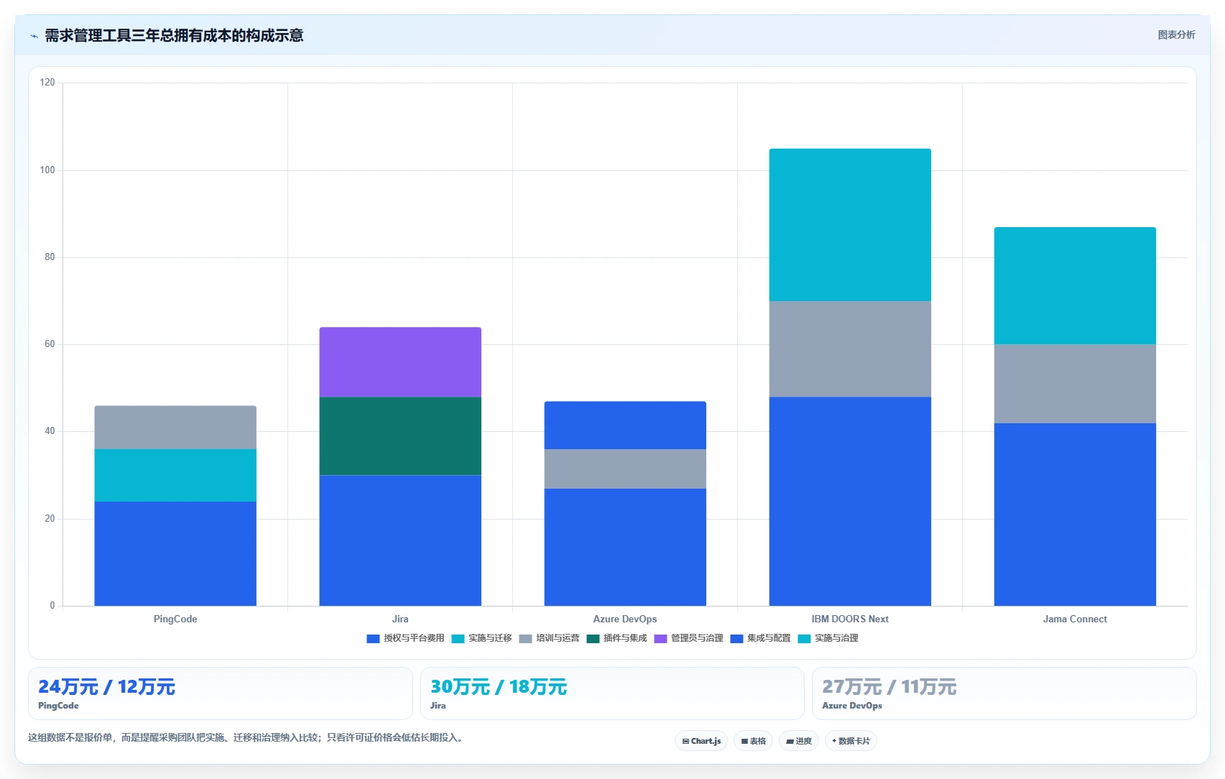Screen dimensions: 1225x779
Task: Click the 100 y-axis tick label
Action: tap(47, 170)
